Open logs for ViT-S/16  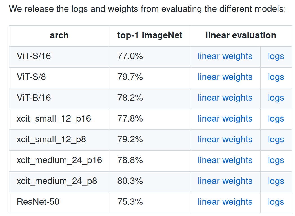coord(276,56)
